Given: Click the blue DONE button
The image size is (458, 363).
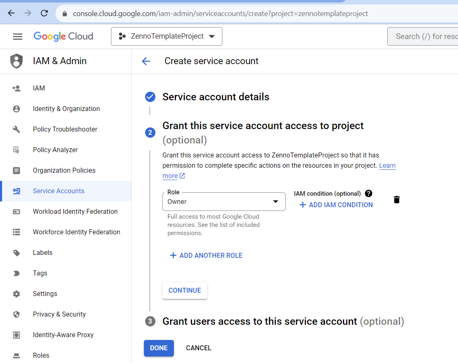Looking at the screenshot, I should click(159, 348).
